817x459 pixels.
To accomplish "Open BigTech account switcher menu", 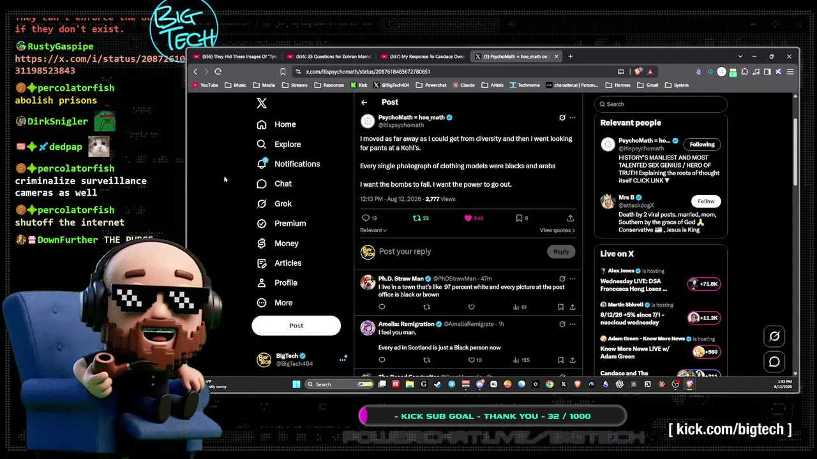I will point(342,360).
